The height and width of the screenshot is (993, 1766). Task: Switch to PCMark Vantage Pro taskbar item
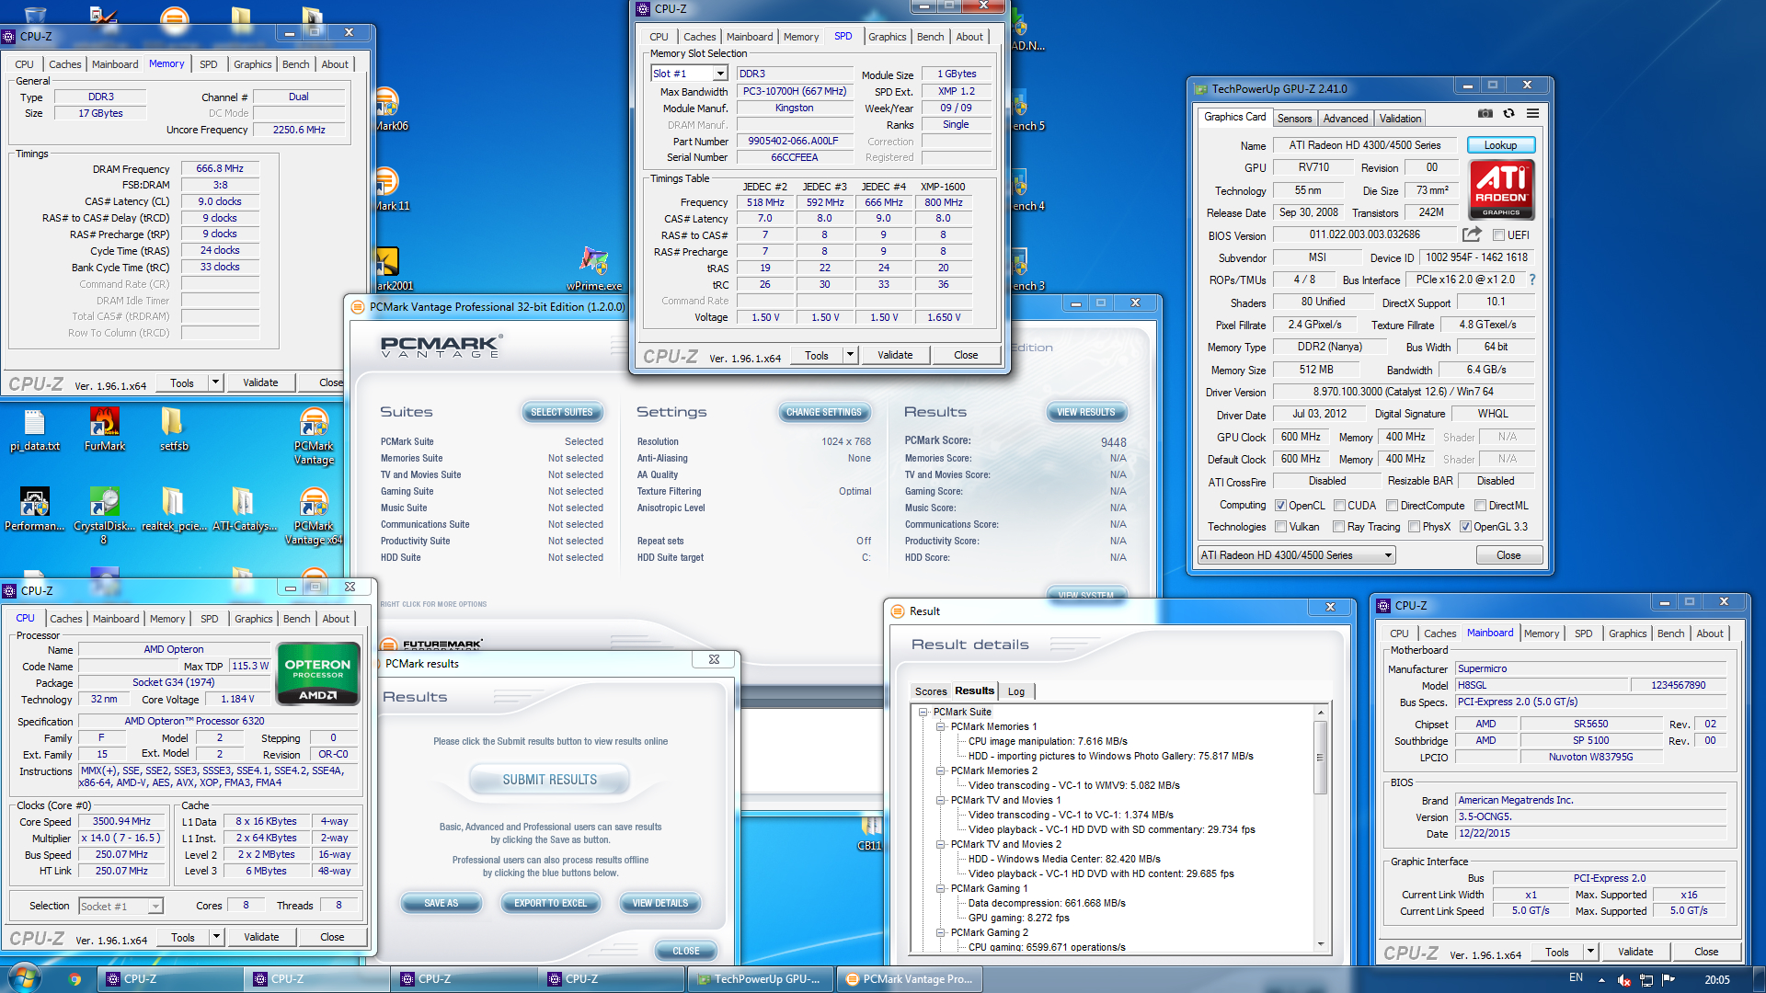909,979
